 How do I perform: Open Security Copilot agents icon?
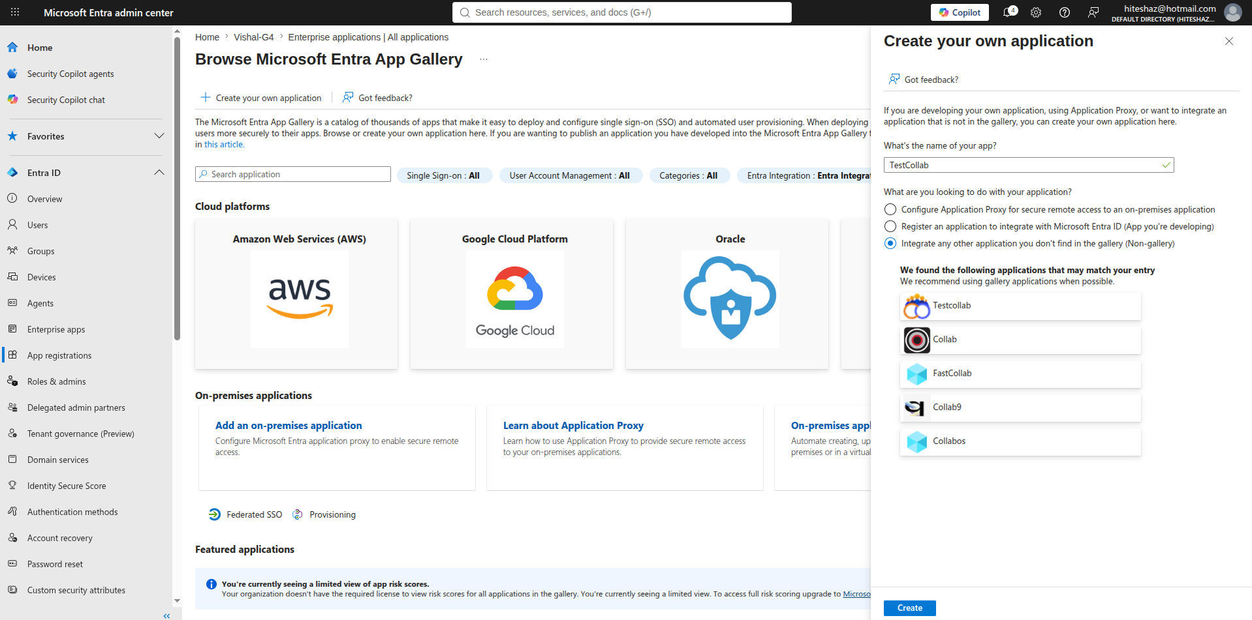[12, 74]
